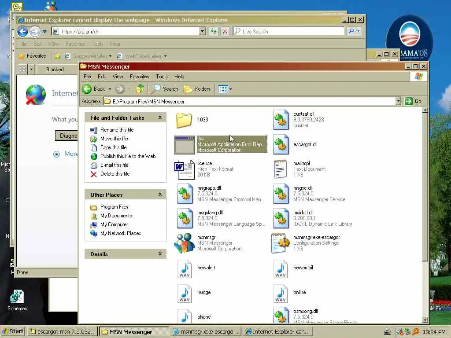Select the license rich text file icon
This screenshot has width=451, height=338.
click(185, 169)
